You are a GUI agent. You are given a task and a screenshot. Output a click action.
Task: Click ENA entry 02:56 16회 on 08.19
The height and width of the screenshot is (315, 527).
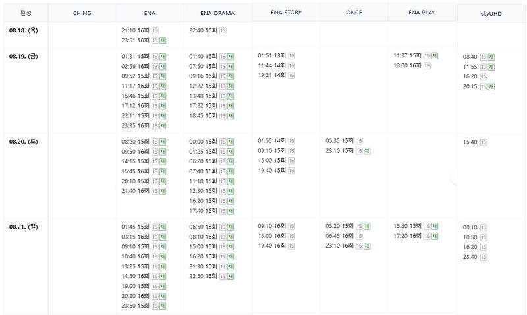point(135,66)
